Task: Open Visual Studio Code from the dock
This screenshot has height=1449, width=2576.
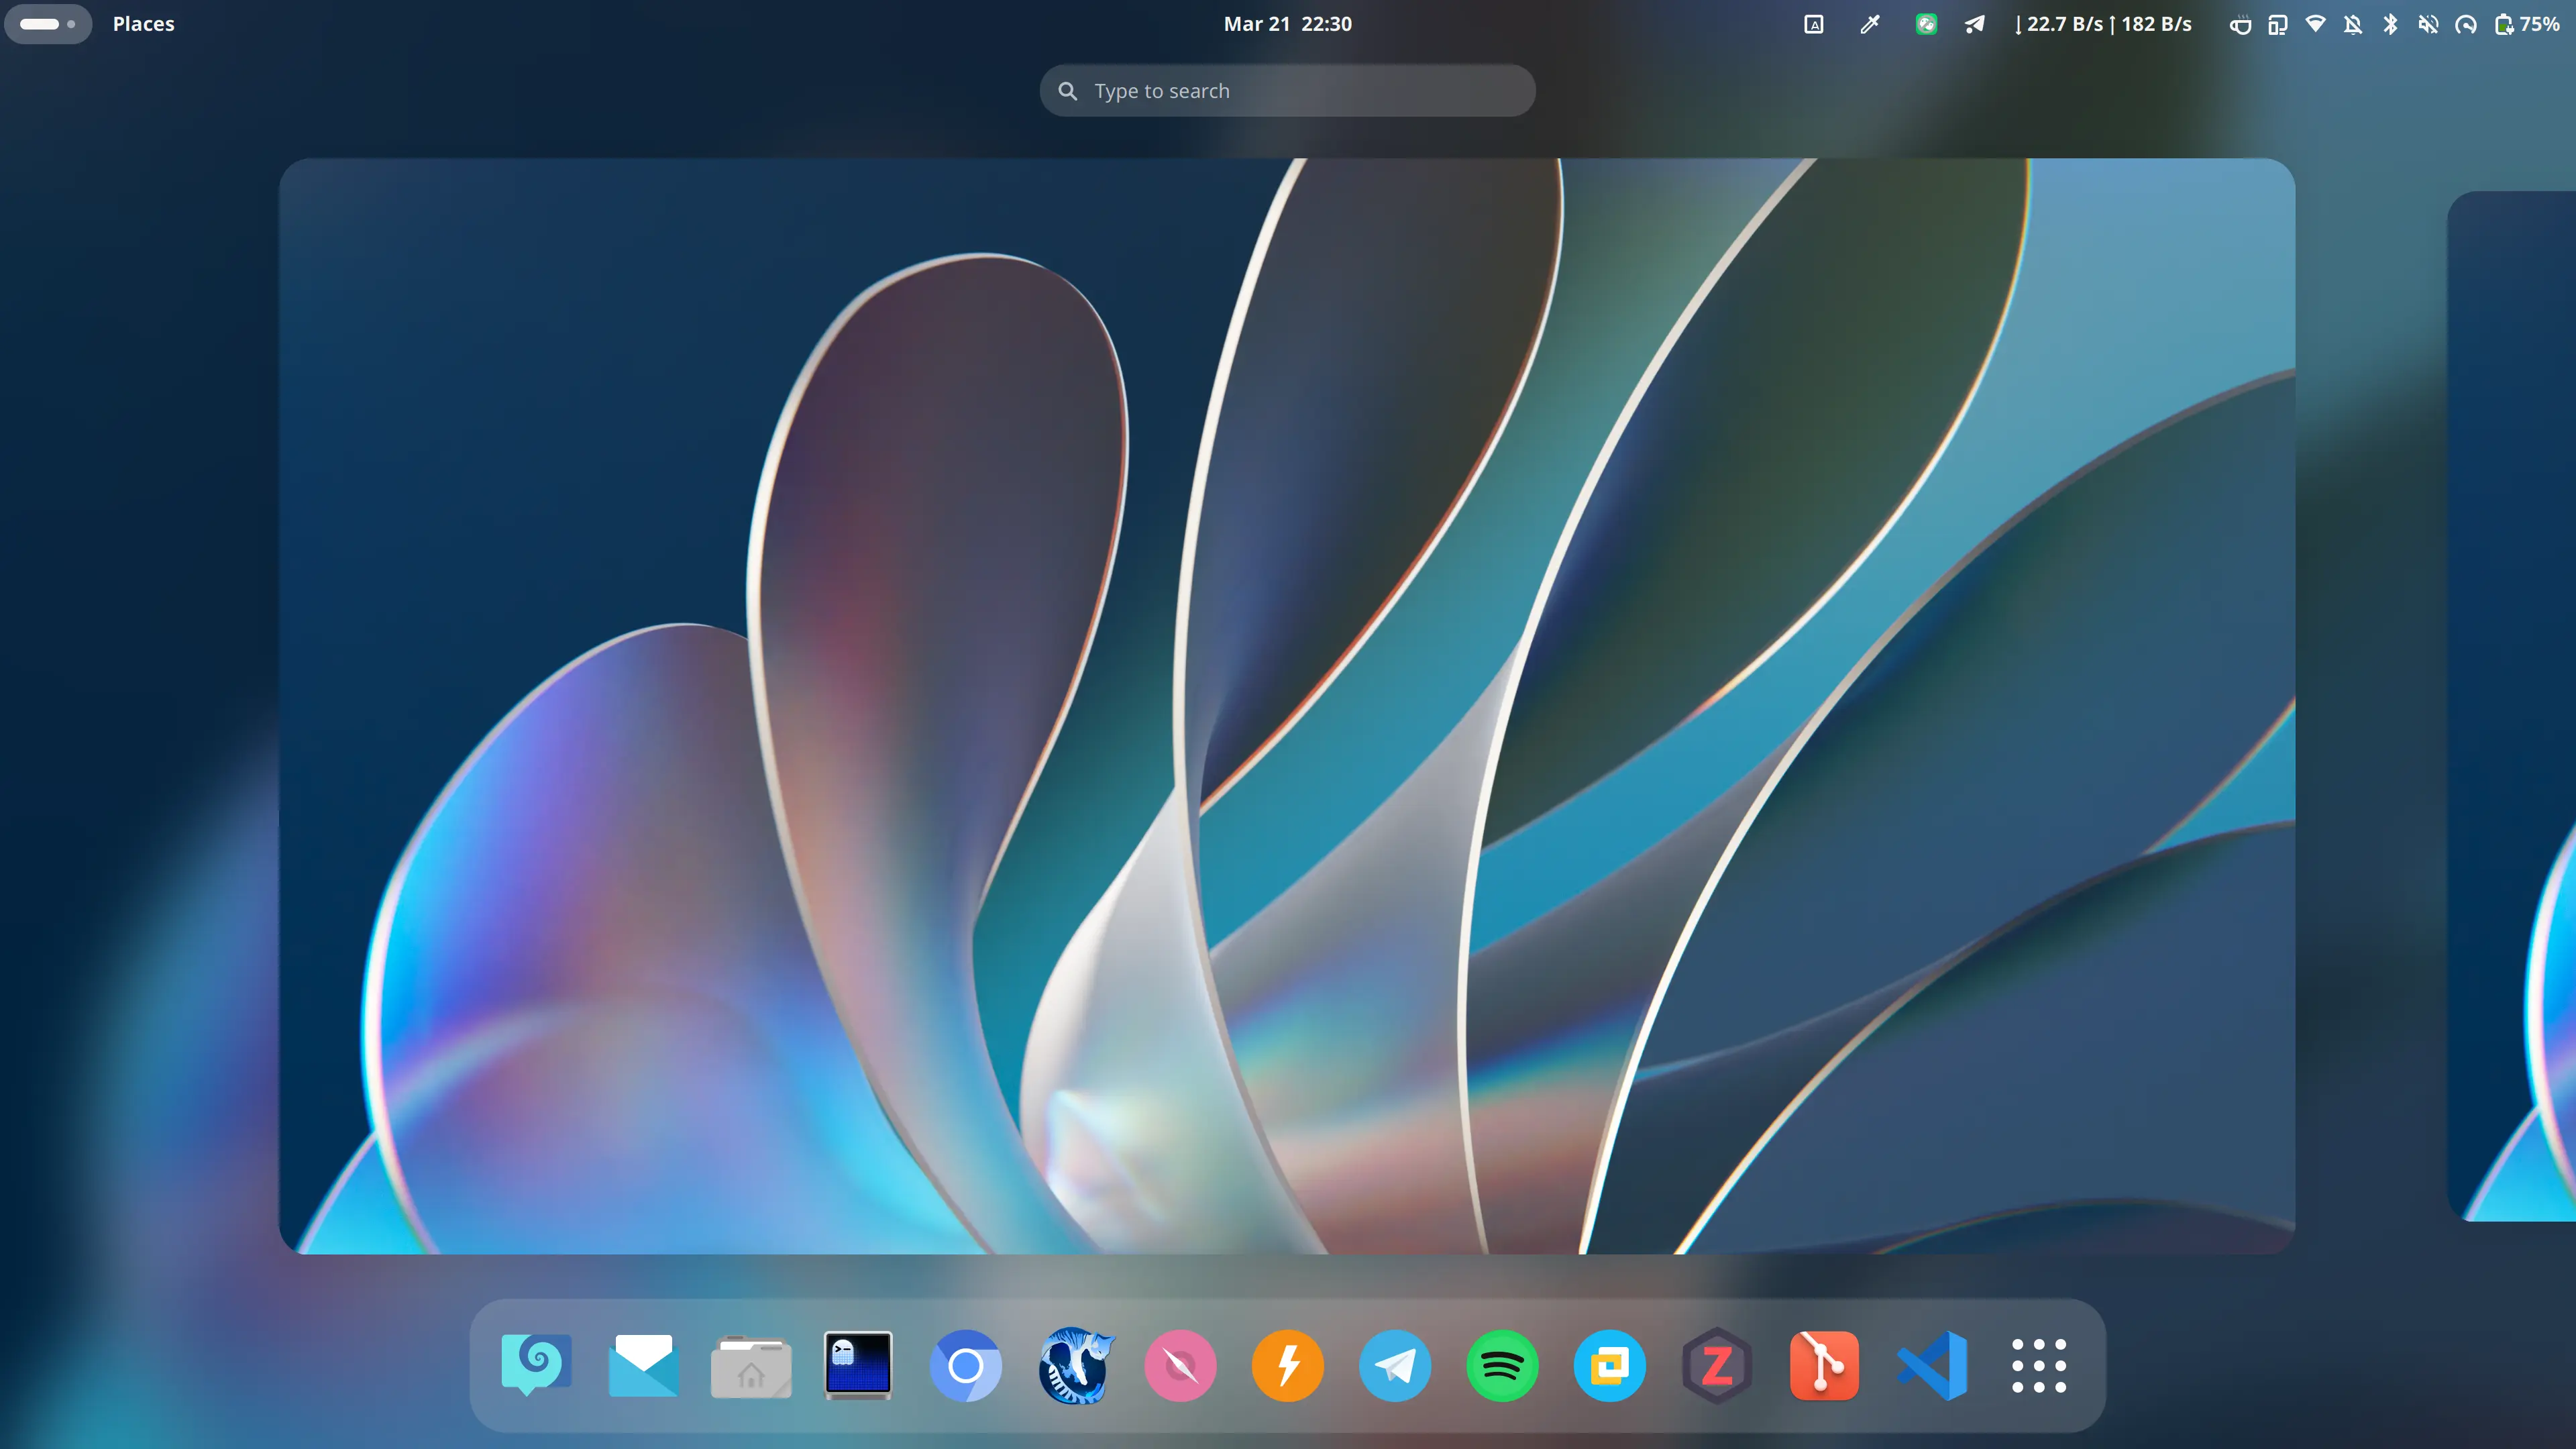Action: [1932, 1365]
